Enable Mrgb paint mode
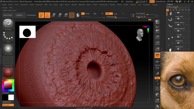The image size is (194, 109). (x=87, y=13)
